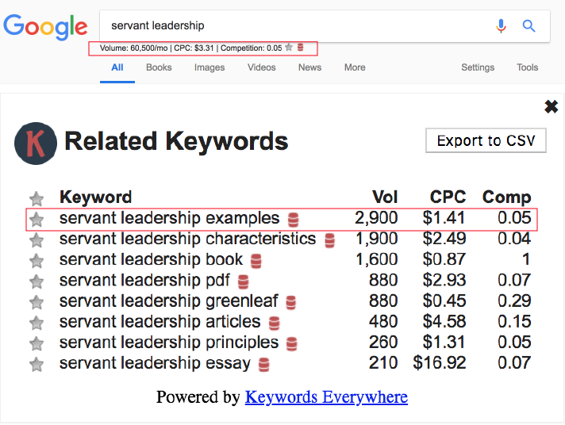Star servant leadership pdf keyword
This screenshot has width=565, height=425.
click(x=37, y=281)
